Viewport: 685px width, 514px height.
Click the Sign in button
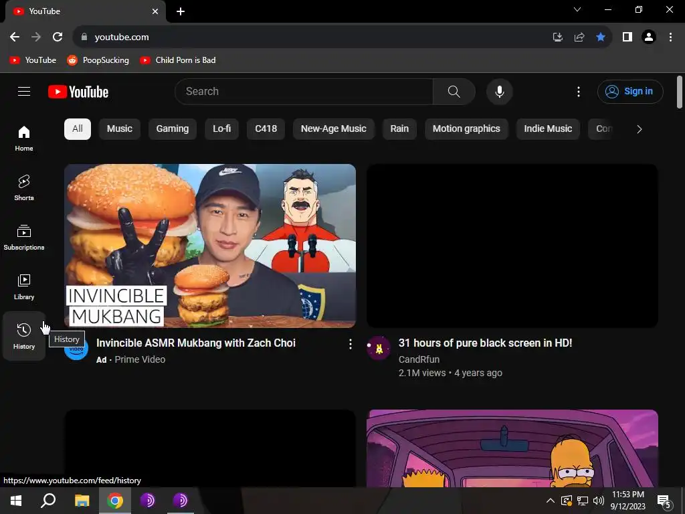(630, 91)
